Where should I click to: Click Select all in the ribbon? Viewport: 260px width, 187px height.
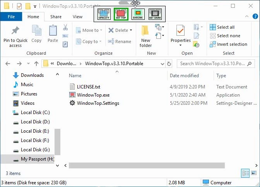(222, 27)
